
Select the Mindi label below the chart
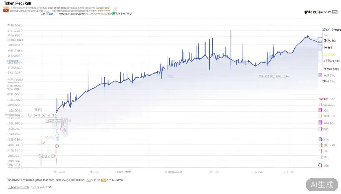tap(128, 171)
